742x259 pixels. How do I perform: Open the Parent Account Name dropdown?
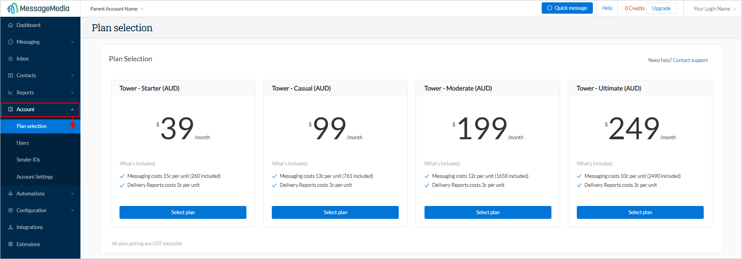[x=117, y=9]
